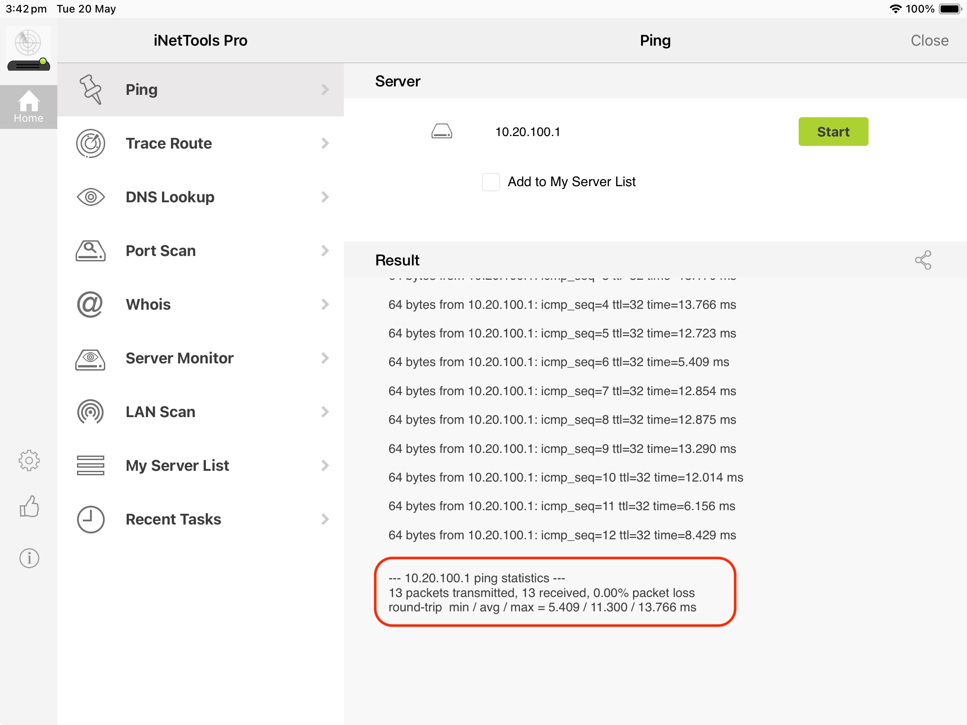Tap the DNS Lookup eye icon
The width and height of the screenshot is (967, 725).
coord(90,197)
